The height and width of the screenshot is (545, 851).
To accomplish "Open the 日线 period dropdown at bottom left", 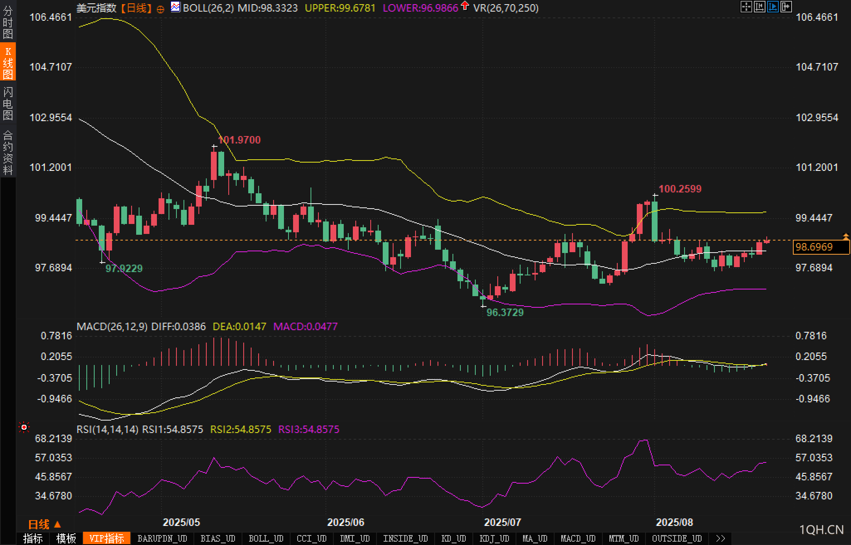I will coord(44,525).
